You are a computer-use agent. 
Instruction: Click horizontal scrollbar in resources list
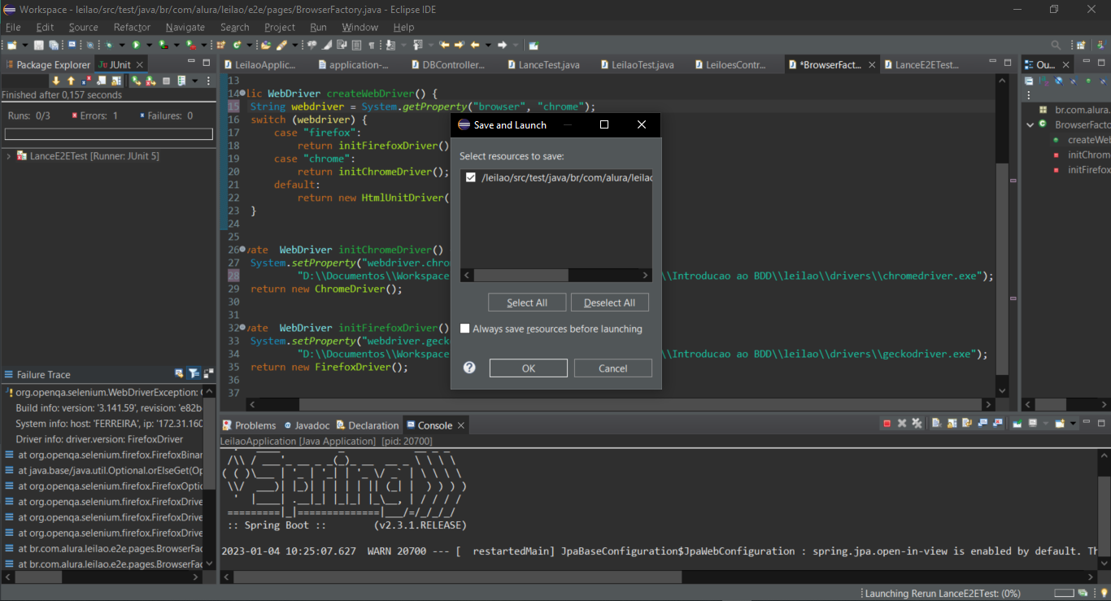click(521, 276)
